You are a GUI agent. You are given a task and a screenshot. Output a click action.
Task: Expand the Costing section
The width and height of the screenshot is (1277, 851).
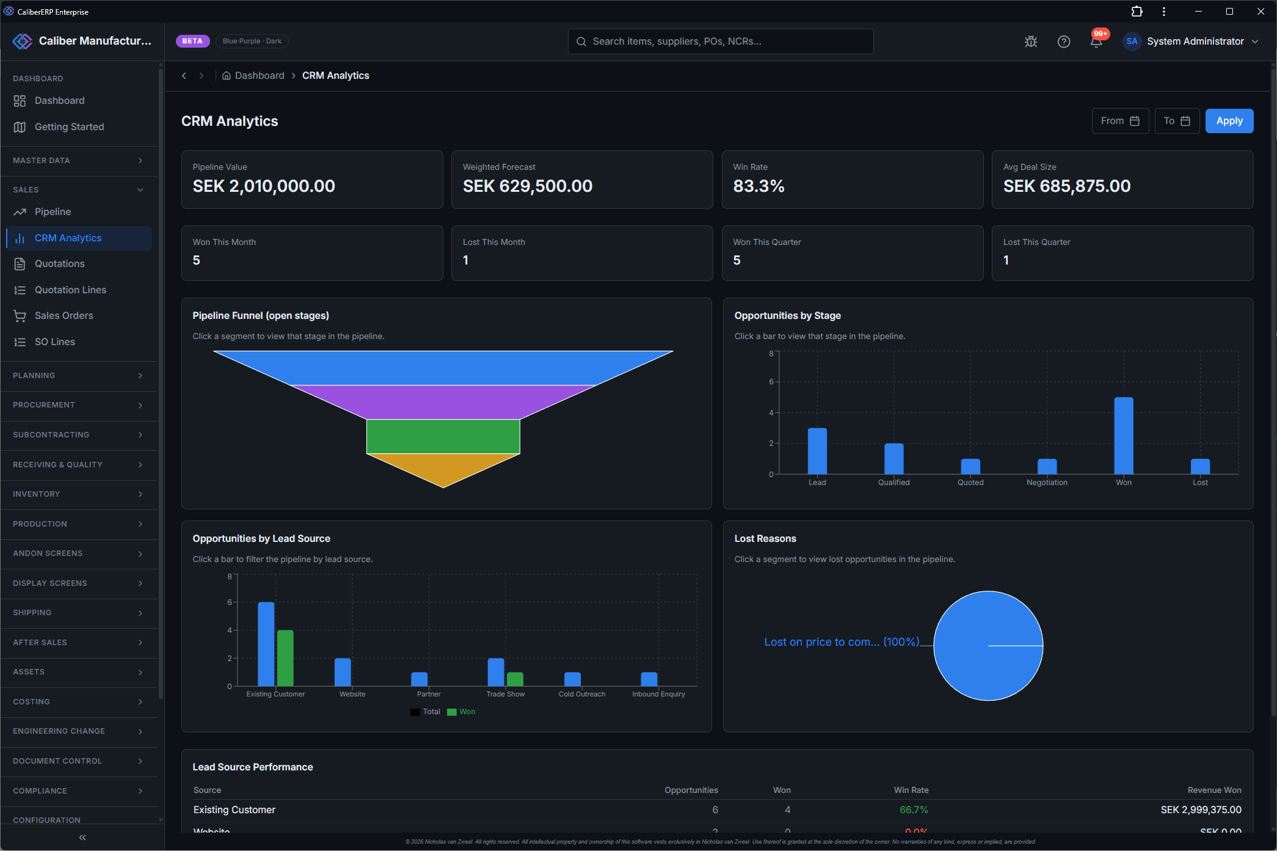(79, 702)
